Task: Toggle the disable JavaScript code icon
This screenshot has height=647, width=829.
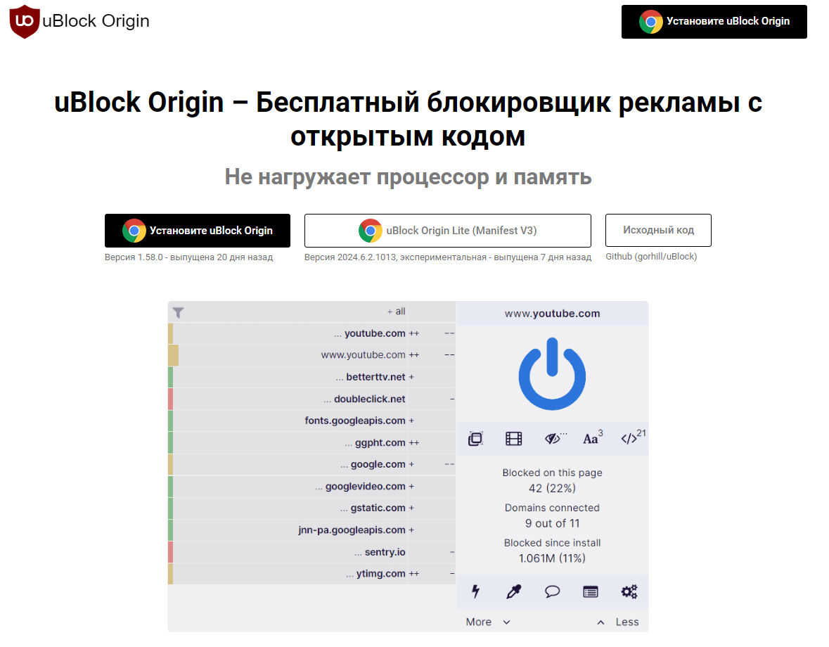Action: [632, 437]
